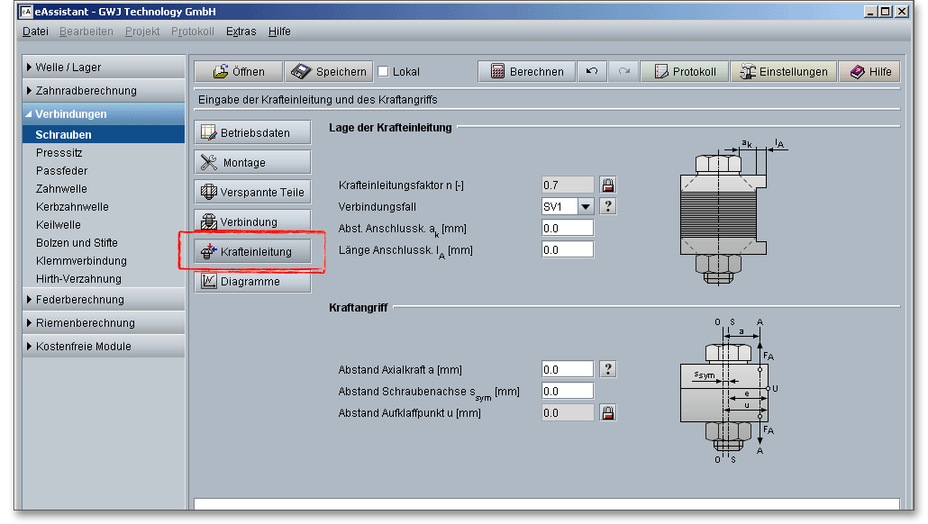Select Passfeder in the sidebar
Screen dimensions: 928x524
[61, 171]
